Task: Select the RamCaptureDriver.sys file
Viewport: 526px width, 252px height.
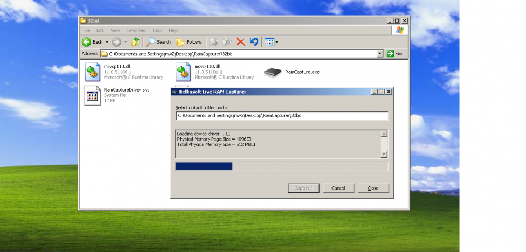Action: click(93, 95)
